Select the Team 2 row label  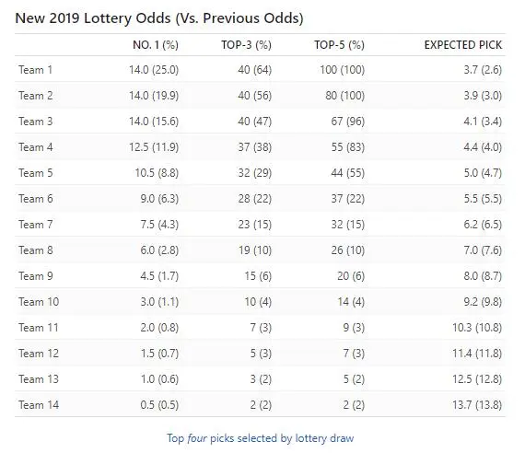coord(36,96)
